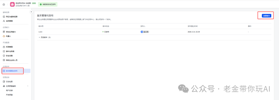Screen dimensions: 279x100
Task: Open 安全设置 via its shield icon
Action: 4,56
